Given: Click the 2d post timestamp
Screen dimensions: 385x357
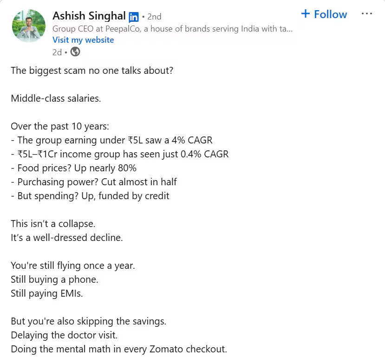Looking at the screenshot, I should point(57,52).
